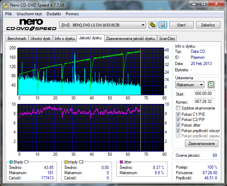
Task: Open the Uruchom test menu
Action: (29, 14)
